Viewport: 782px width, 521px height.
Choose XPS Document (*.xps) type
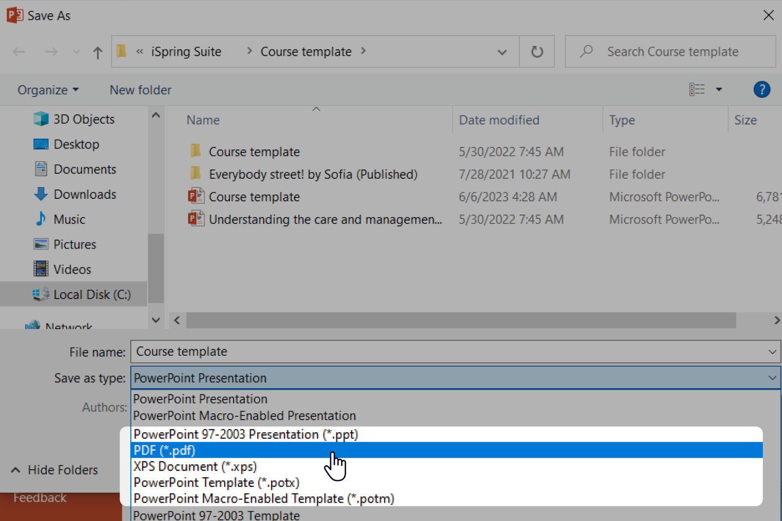pos(447,466)
